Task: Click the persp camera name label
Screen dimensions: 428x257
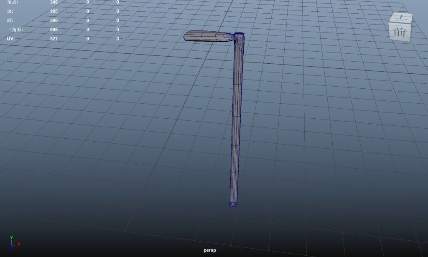Action: click(210, 250)
